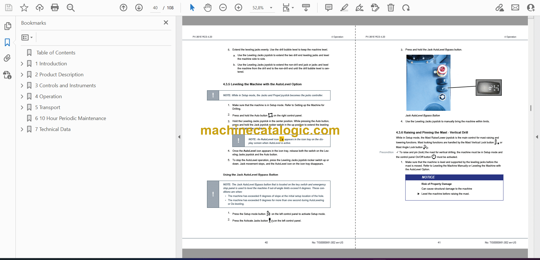Jump to 6 10 Hour Periodic Maintenance
The width and height of the screenshot is (540, 260).
[71, 118]
